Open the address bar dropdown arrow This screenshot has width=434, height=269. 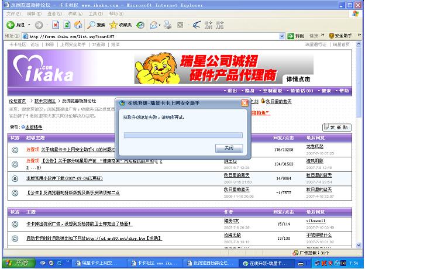point(282,36)
